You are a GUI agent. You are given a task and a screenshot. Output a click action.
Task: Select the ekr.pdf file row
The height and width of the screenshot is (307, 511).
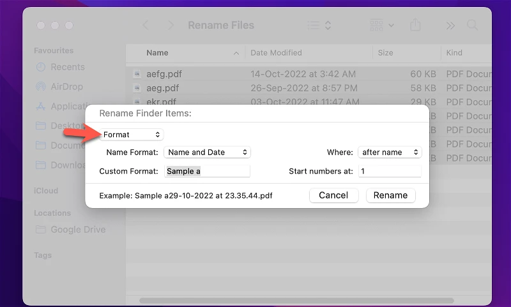pos(309,101)
